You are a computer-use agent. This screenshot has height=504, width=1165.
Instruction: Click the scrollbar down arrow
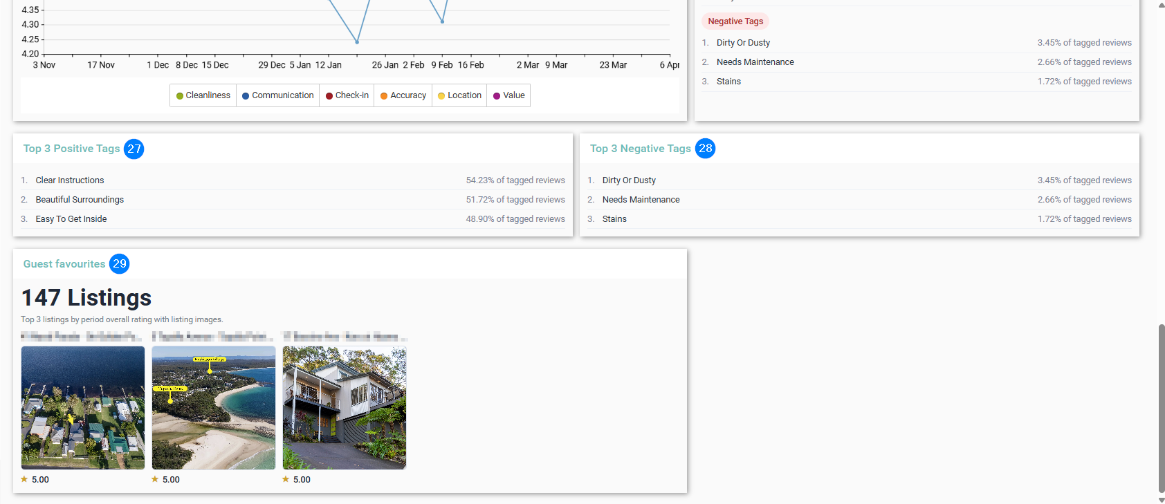(1162, 500)
